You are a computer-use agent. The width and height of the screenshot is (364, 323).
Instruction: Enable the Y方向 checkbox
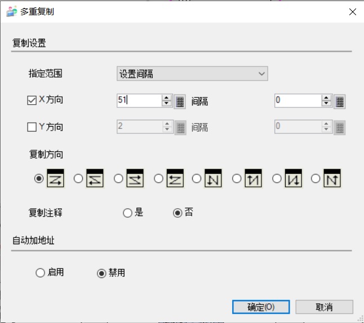pos(32,127)
